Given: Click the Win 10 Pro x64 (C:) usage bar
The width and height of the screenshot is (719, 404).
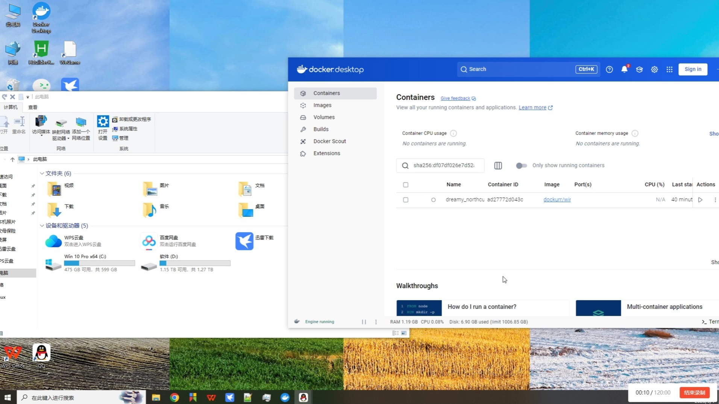Looking at the screenshot, I should (x=99, y=263).
